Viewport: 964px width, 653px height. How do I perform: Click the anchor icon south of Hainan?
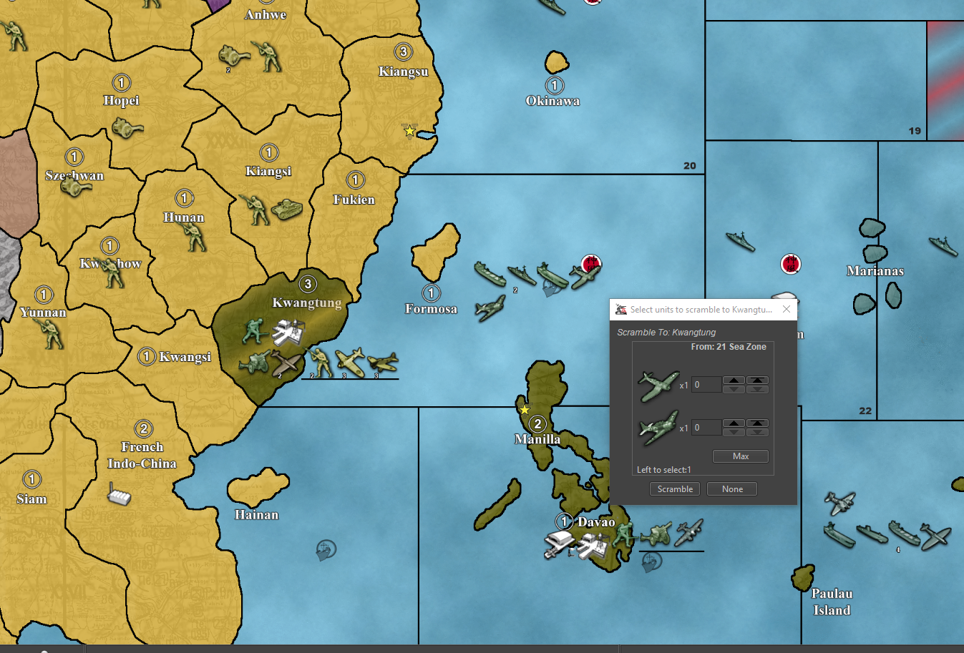(x=326, y=550)
